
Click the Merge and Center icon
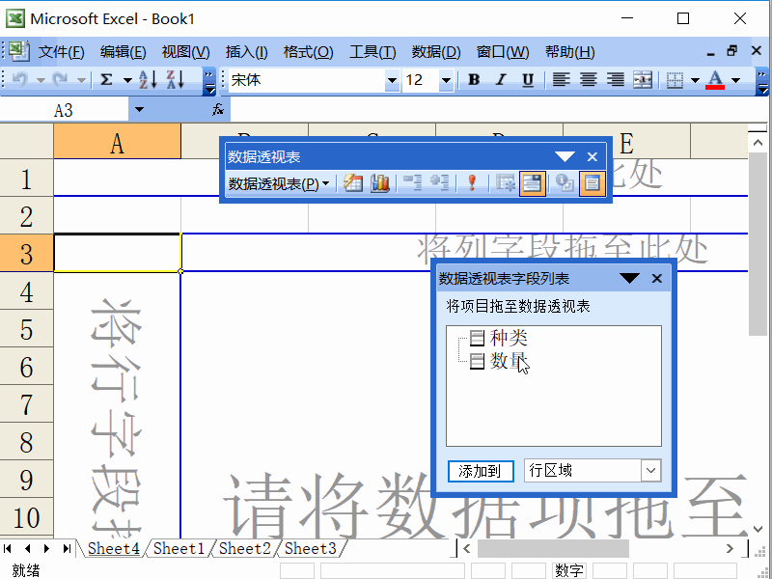(x=643, y=79)
